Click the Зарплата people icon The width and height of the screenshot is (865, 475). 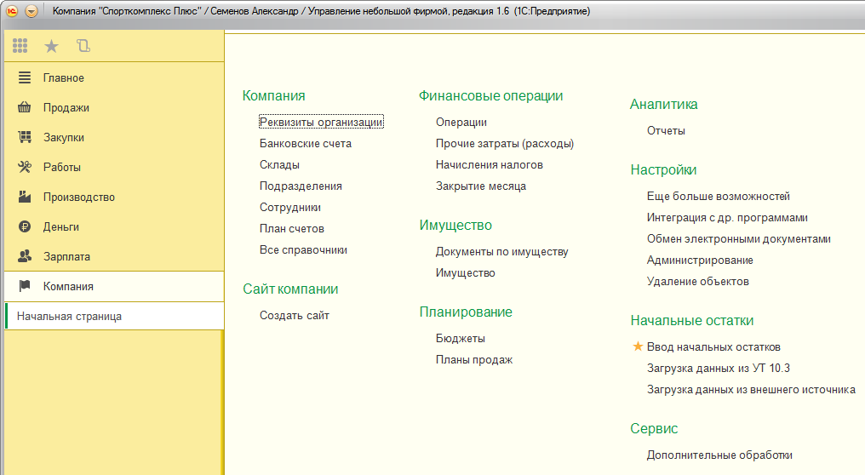tap(25, 256)
